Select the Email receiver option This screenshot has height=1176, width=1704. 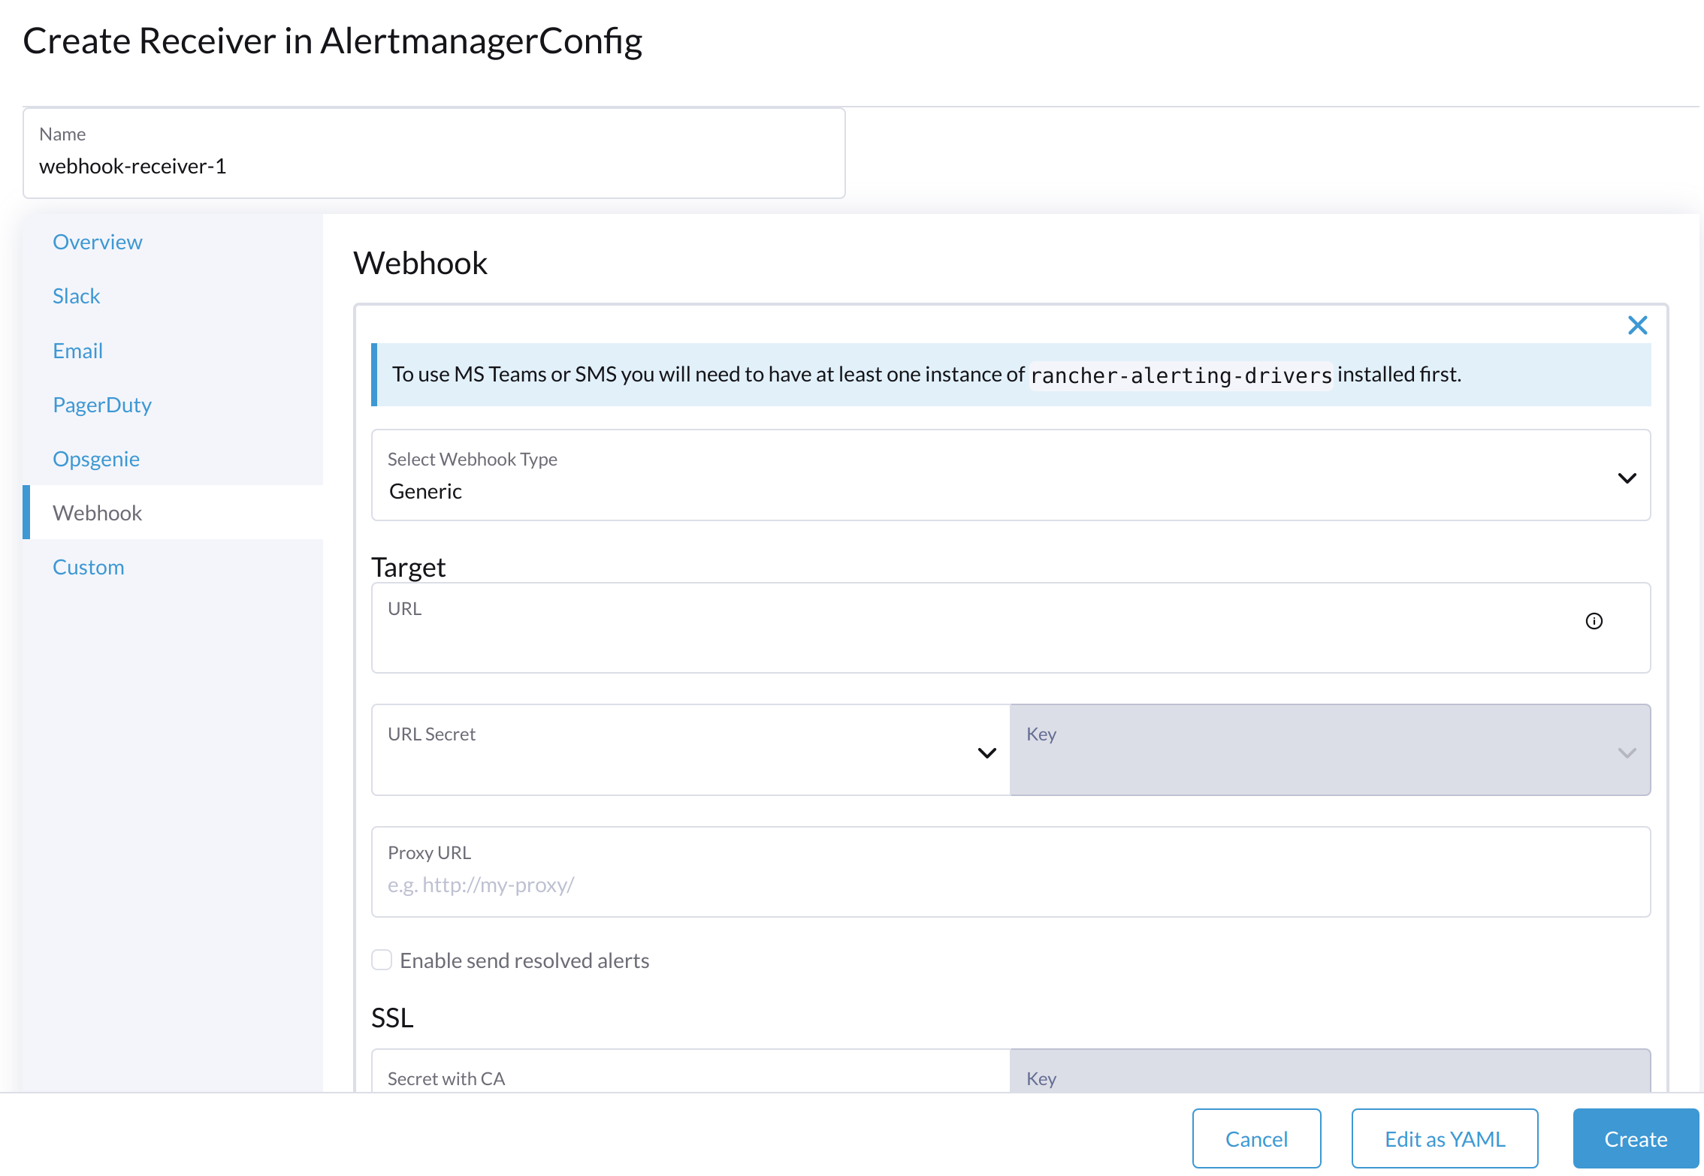77,350
